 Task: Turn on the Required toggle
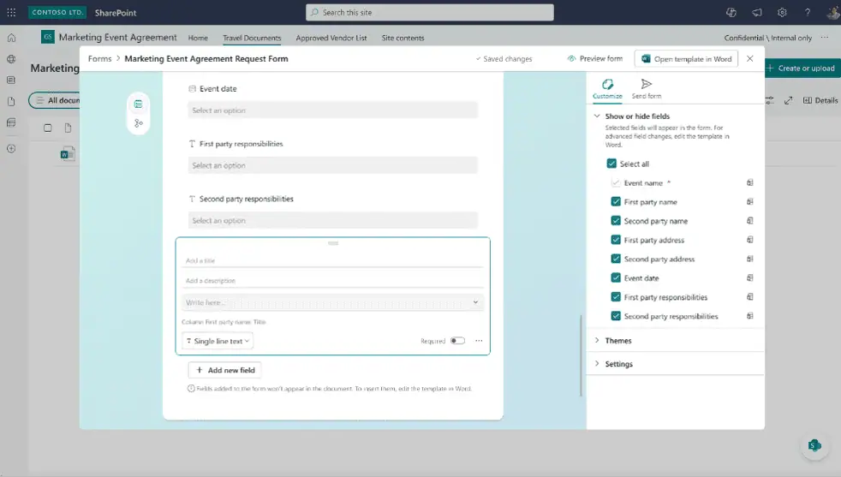pos(457,341)
